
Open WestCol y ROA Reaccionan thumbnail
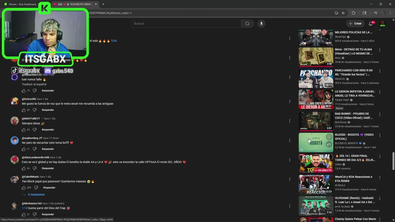click(x=316, y=185)
